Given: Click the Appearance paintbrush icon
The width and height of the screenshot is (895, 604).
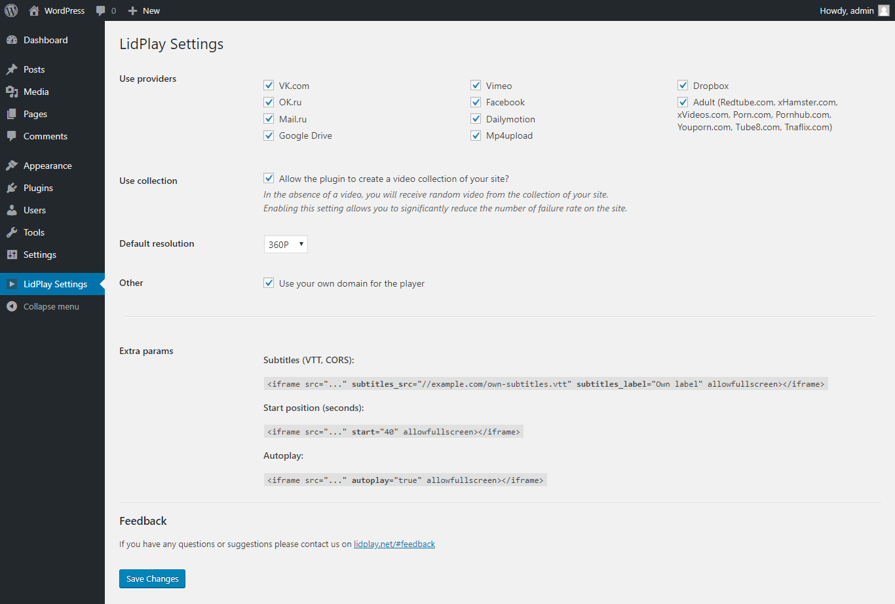Looking at the screenshot, I should pyautogui.click(x=12, y=166).
